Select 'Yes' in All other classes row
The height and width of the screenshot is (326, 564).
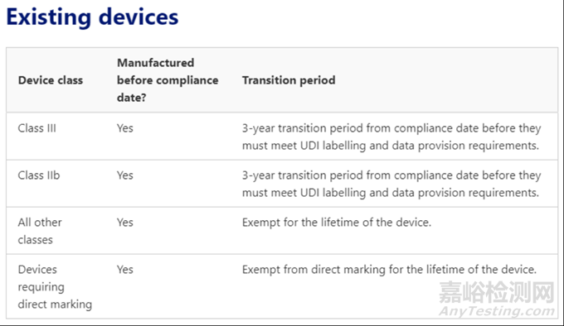[x=124, y=223]
